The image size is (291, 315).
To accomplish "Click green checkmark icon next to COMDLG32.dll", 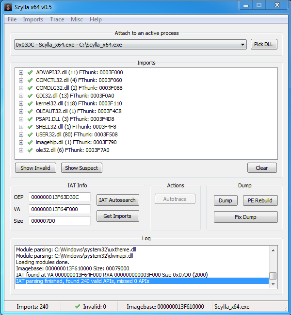I will point(30,88).
